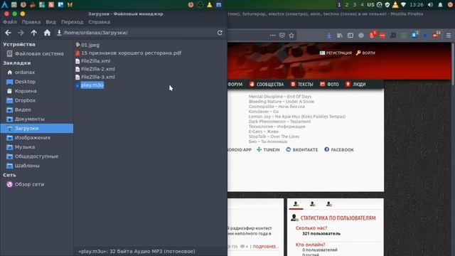Open the Wi-Fi network tray icon
Screen dimensions: 455x256
tap(403, 5)
